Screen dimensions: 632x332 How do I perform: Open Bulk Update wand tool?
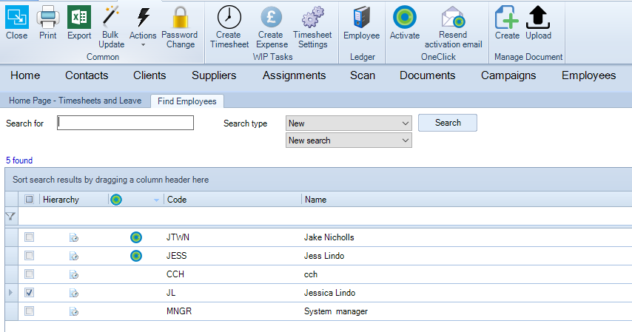pos(111,17)
